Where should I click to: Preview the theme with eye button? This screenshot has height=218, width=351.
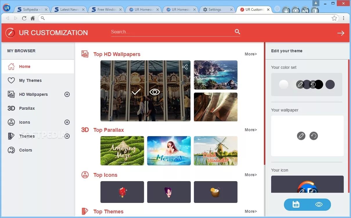pos(319,204)
